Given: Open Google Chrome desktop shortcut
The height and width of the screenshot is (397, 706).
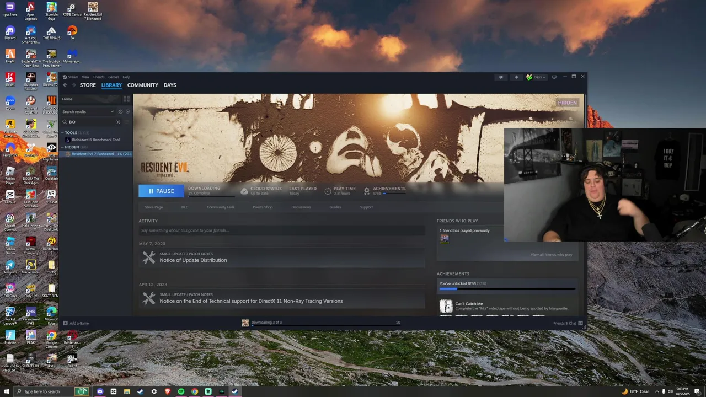Looking at the screenshot, I should click(51, 340).
